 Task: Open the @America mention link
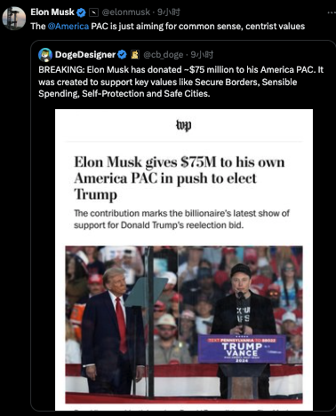click(x=68, y=27)
